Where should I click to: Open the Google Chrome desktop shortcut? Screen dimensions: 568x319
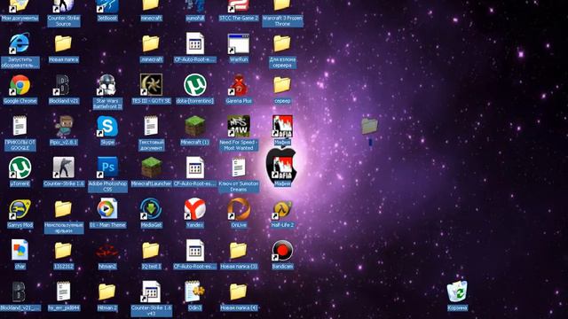tap(20, 85)
